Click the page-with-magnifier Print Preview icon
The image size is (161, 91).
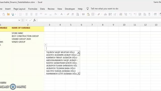[x=78, y=14]
